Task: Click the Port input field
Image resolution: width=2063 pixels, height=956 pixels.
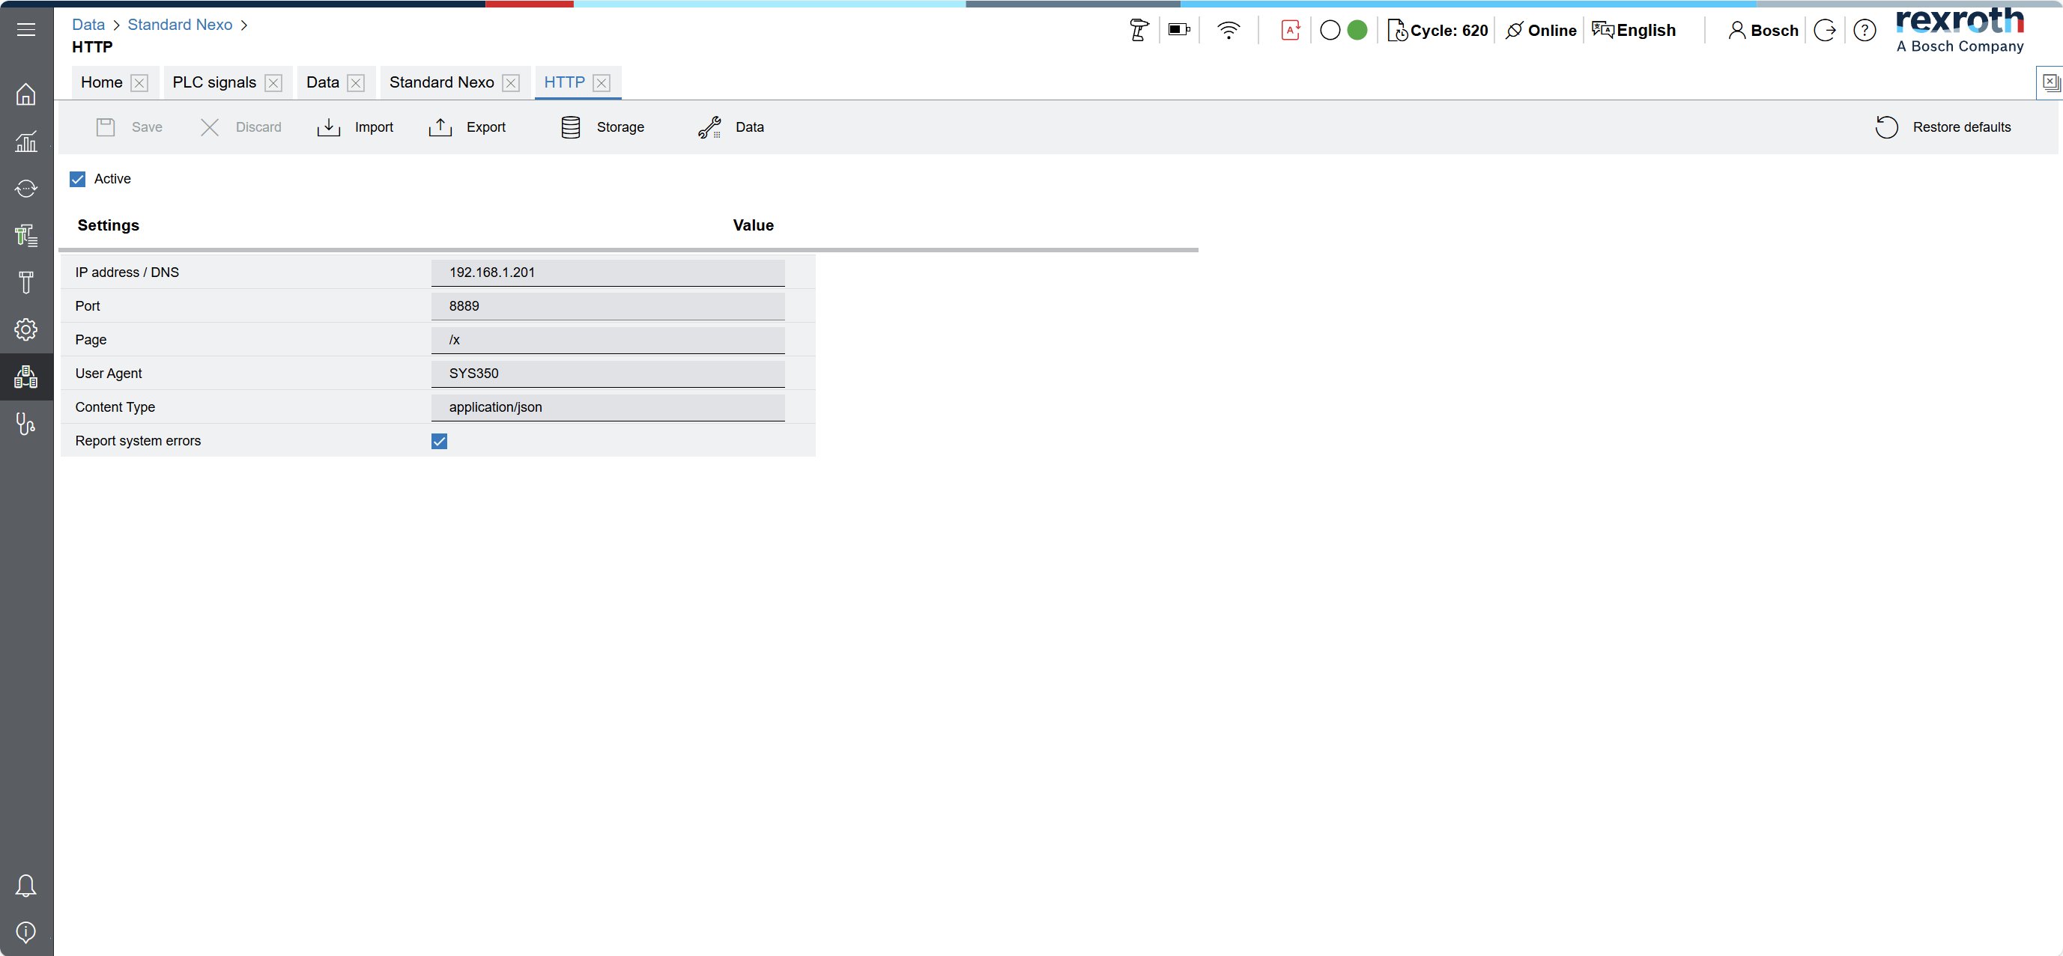Action: coord(608,306)
